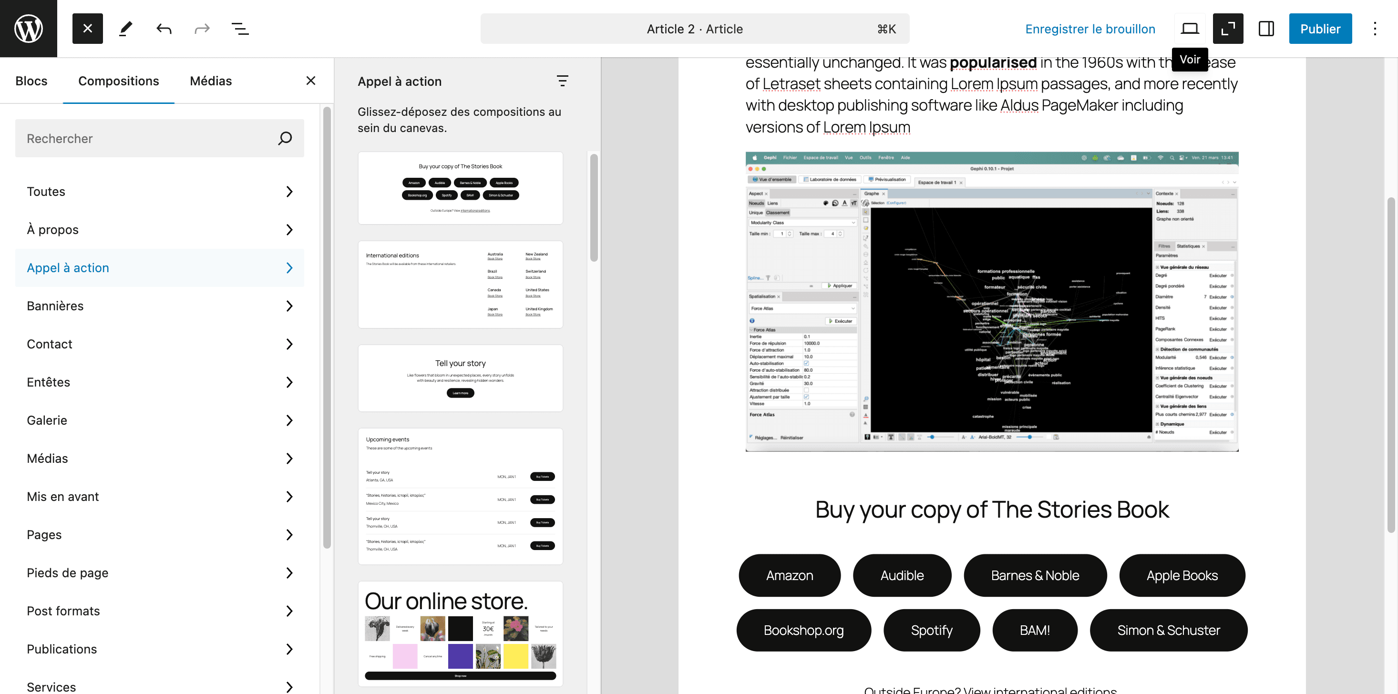Click the WordPress logo icon
1398x694 pixels.
pos(28,28)
